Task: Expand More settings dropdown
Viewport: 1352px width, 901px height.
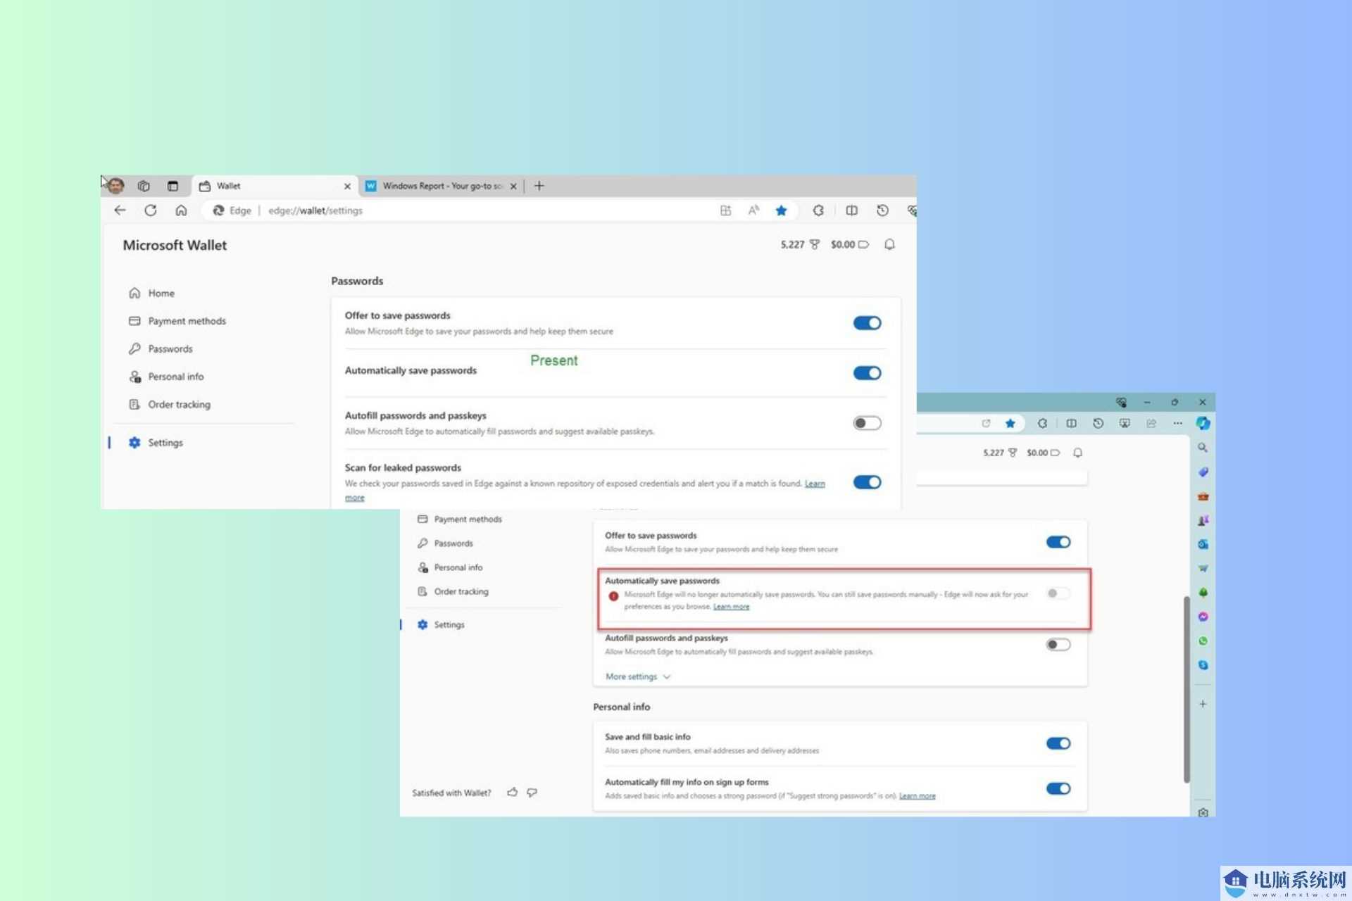Action: pyautogui.click(x=638, y=676)
